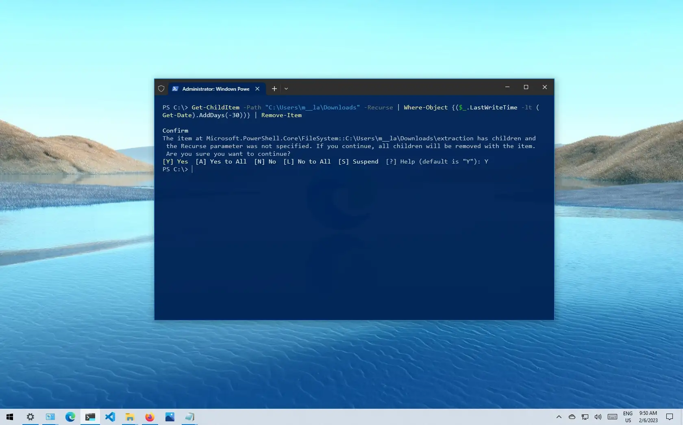
Task: Open the new tab dropdown chevron
Action: point(286,89)
